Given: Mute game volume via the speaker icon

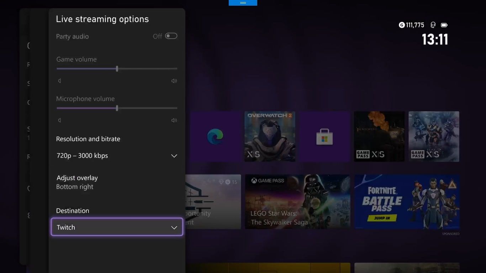Looking at the screenshot, I should 59,80.
